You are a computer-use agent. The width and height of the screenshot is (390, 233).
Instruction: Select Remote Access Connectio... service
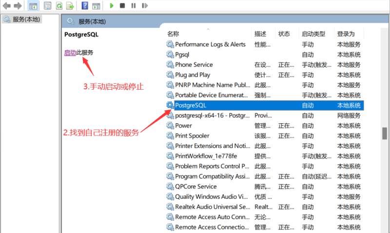pyautogui.click(x=265, y=227)
